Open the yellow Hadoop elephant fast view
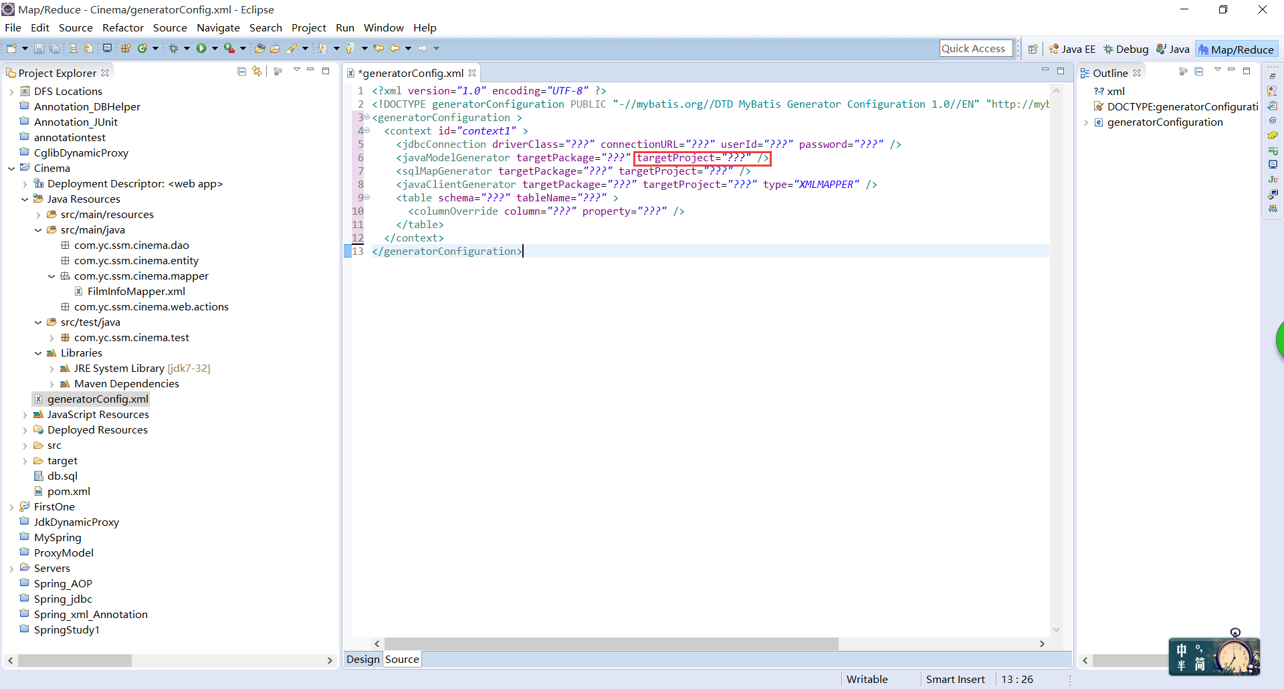Viewport: 1284px width, 689px height. [1273, 135]
